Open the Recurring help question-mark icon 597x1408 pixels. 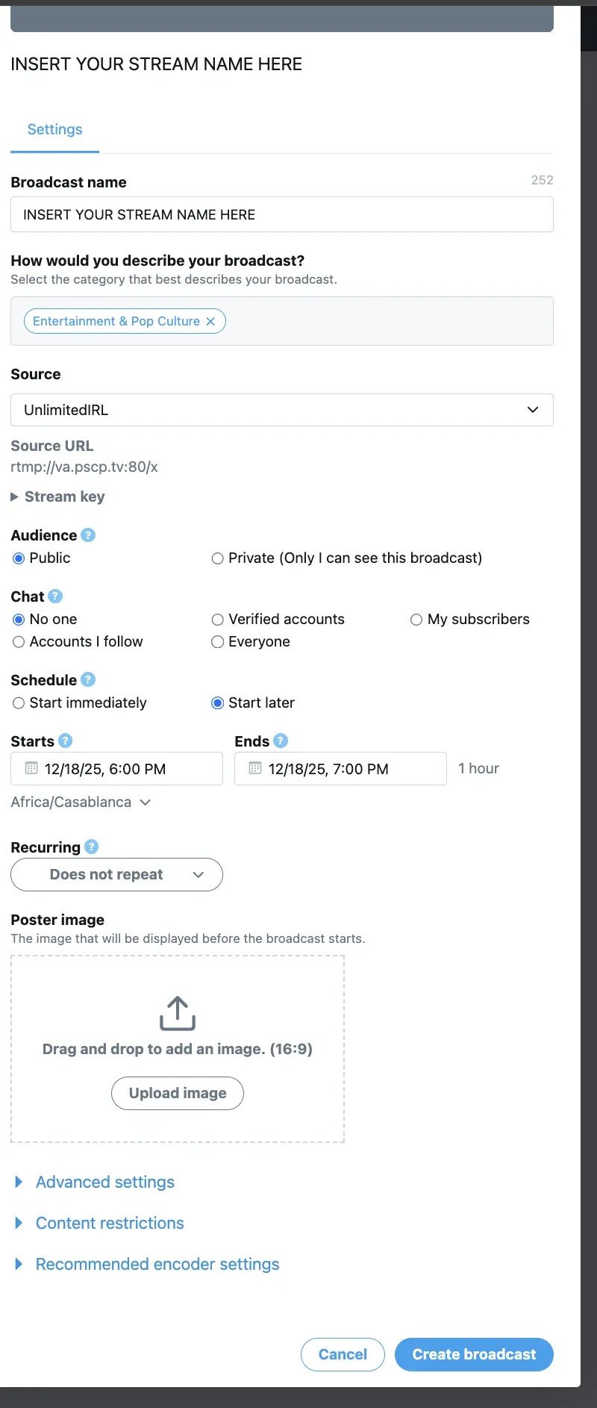92,847
